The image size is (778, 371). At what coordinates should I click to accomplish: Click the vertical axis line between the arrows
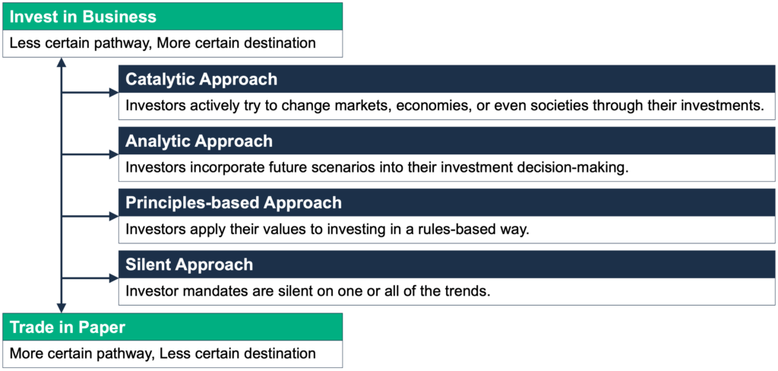point(61,185)
